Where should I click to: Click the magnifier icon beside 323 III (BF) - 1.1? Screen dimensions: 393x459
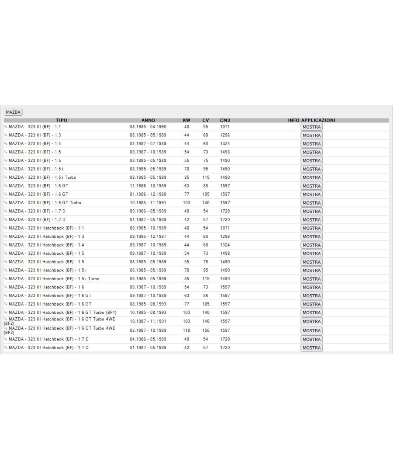(5, 126)
